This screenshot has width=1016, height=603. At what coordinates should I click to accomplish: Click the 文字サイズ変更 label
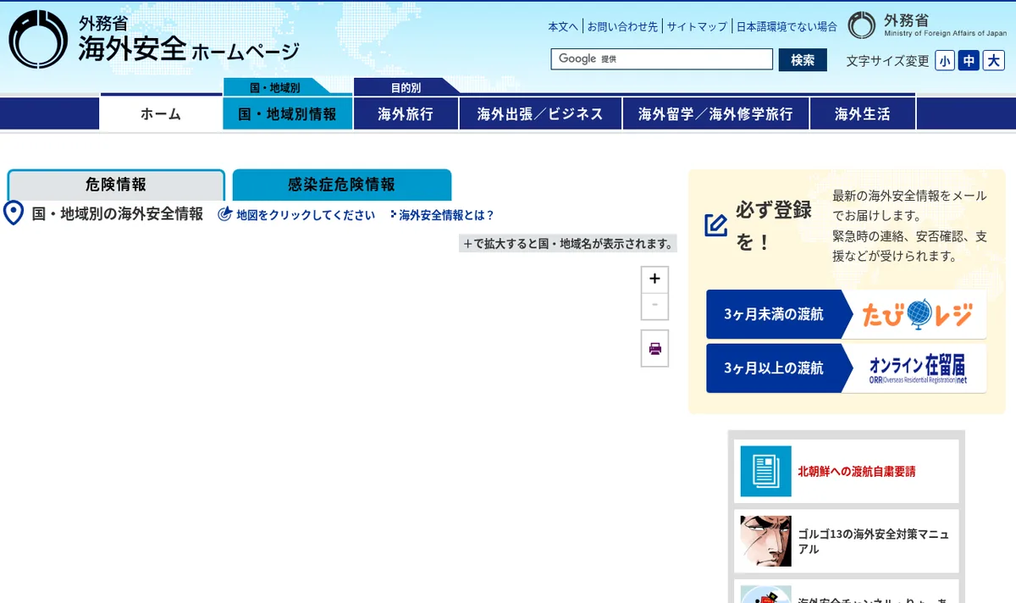coord(887,61)
